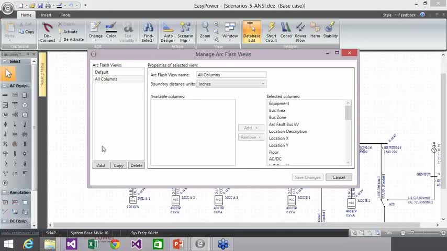This screenshot has width=447, height=251.
Task: Run the Power Flow analysis
Action: click(300, 32)
